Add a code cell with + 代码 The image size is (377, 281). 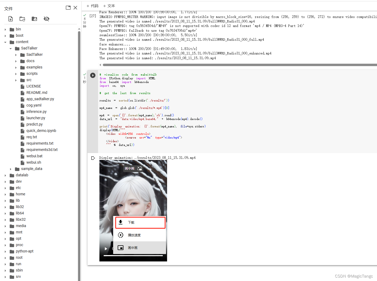click(92, 6)
